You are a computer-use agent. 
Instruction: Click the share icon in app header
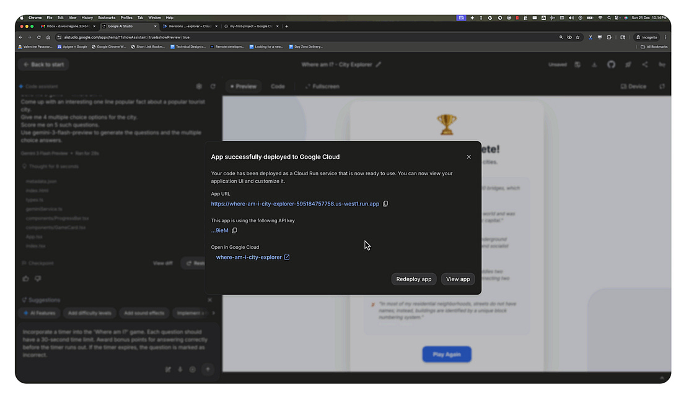(645, 64)
